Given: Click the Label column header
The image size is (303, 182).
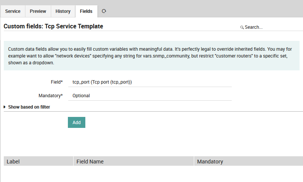Looking at the screenshot, I should click(13, 162).
